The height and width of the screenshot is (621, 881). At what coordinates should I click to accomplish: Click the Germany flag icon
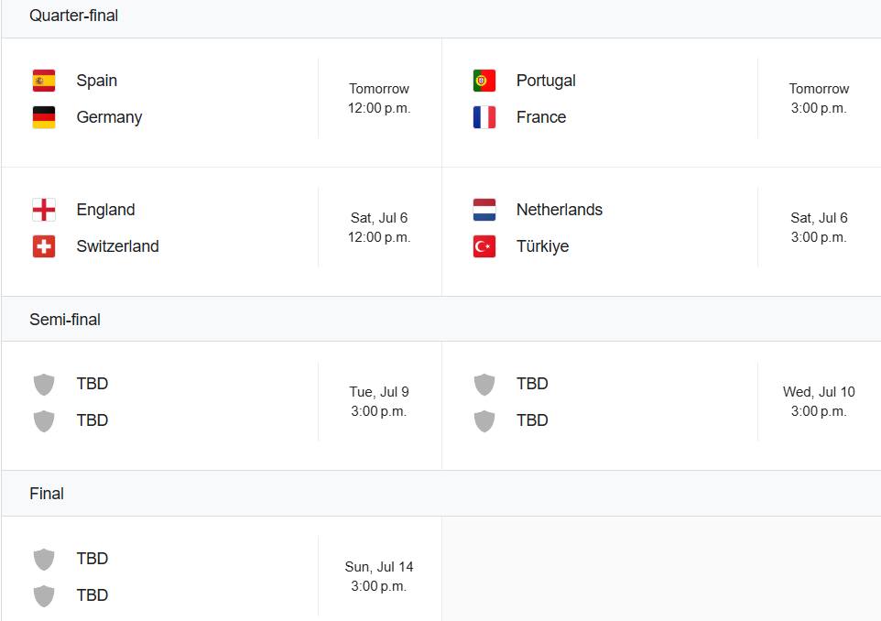click(x=44, y=117)
